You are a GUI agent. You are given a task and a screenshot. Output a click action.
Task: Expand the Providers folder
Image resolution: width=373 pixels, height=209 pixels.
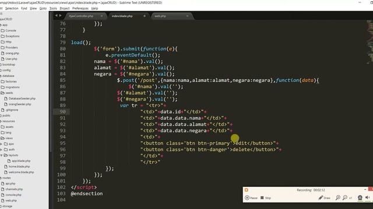(x=9, y=48)
